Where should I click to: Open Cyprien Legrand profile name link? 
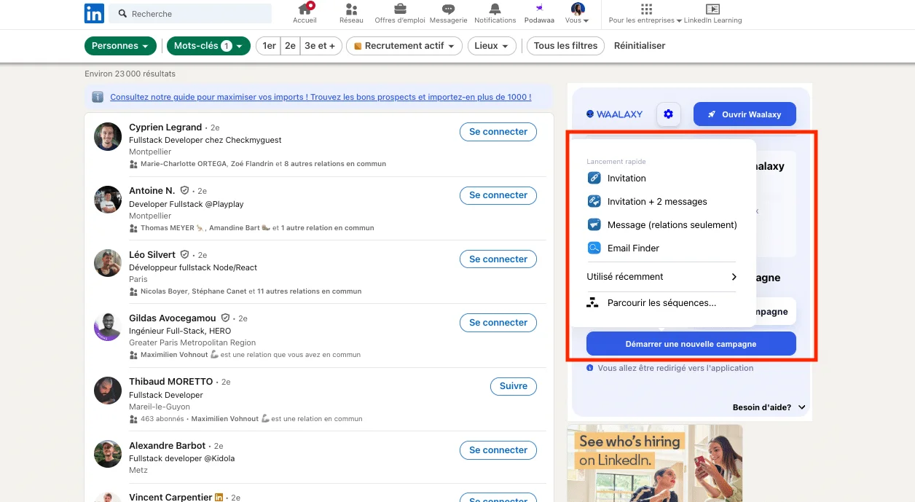(x=165, y=127)
